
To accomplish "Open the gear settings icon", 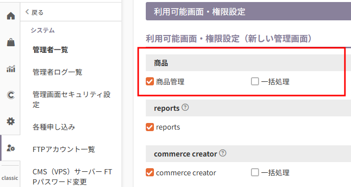I will (11, 121).
